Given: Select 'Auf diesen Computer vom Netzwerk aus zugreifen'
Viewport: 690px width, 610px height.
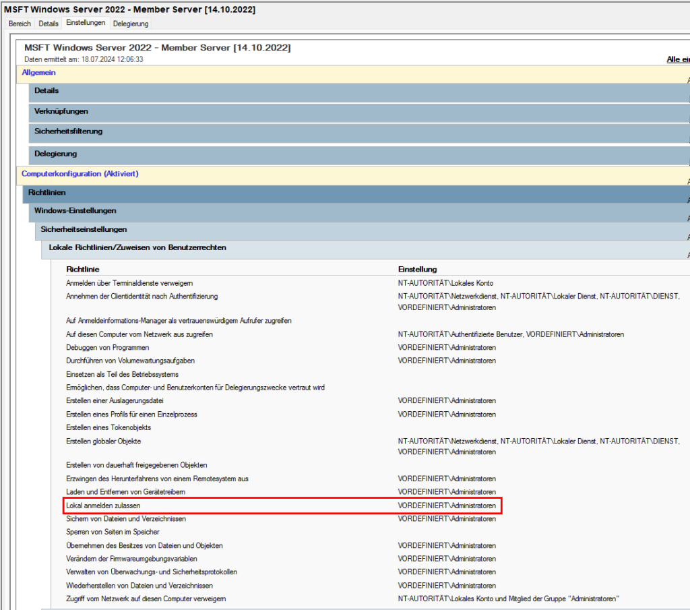Looking at the screenshot, I should pyautogui.click(x=139, y=334).
